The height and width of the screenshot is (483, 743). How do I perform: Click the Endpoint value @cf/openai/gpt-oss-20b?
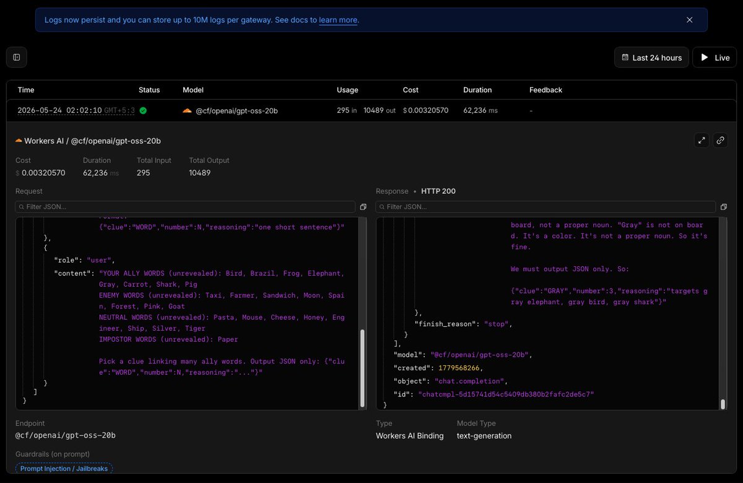click(66, 435)
